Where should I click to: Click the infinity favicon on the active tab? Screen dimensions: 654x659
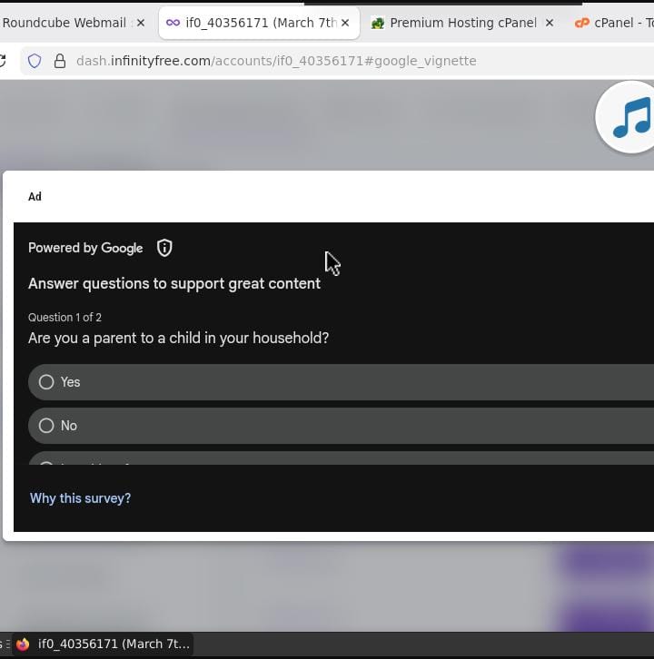tap(173, 23)
